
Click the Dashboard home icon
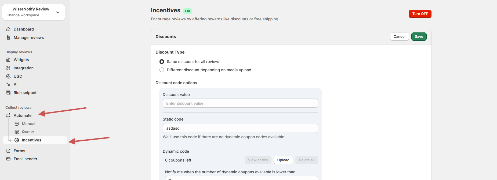(x=8, y=29)
